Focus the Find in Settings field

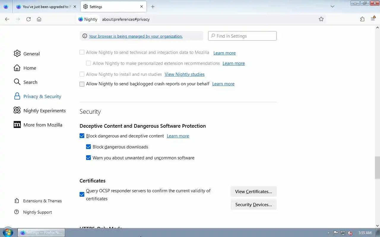click(x=242, y=36)
